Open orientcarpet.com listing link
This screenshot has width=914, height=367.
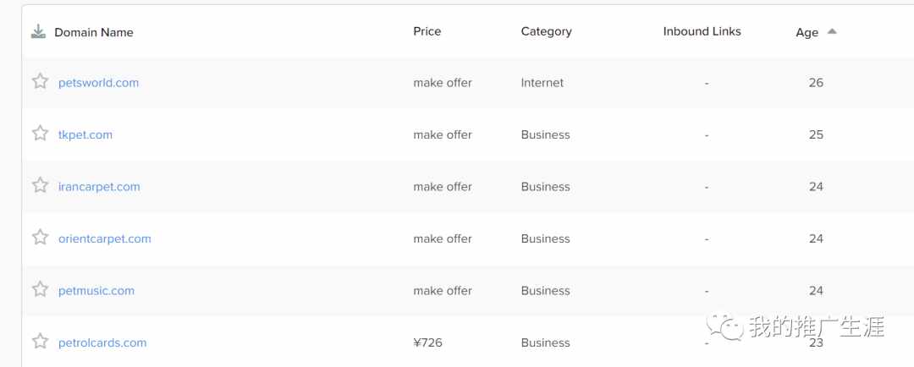(x=104, y=238)
